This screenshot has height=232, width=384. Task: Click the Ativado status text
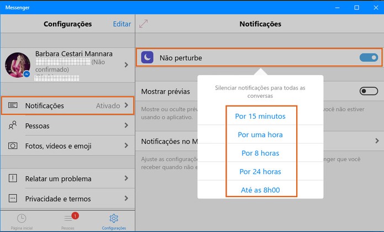pyautogui.click(x=108, y=106)
